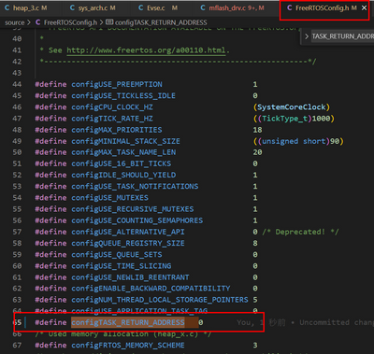Click configUSE_TIME_SLICING on line 60
The image size is (374, 354).
[x=122, y=266]
